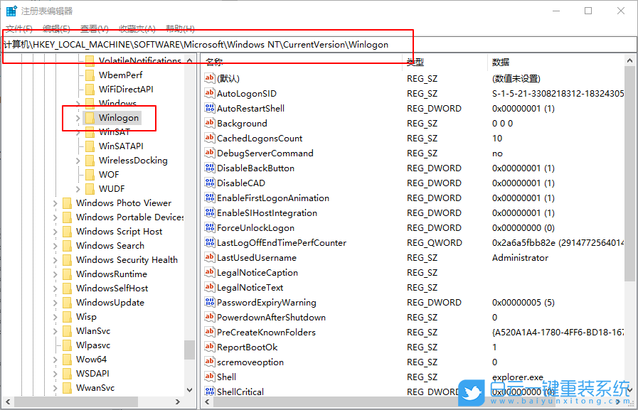
Task: Expand the Windows Photo Viewer key
Action: point(56,203)
